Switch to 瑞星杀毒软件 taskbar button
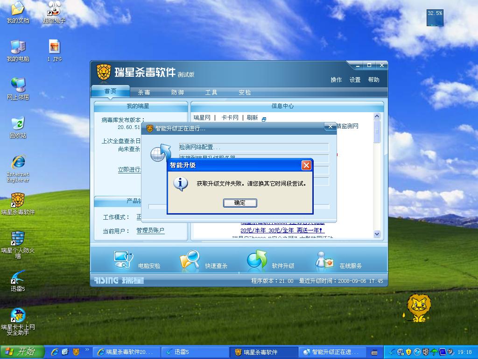This screenshot has height=359, width=478. tap(263, 352)
